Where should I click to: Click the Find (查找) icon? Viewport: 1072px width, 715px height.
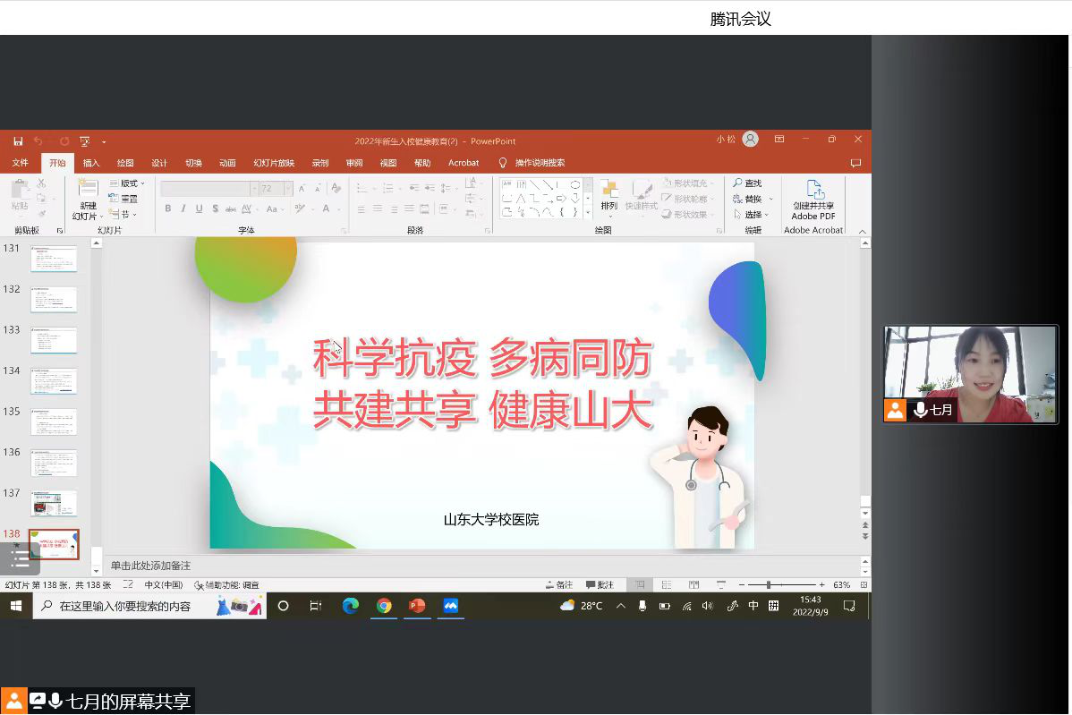click(748, 183)
